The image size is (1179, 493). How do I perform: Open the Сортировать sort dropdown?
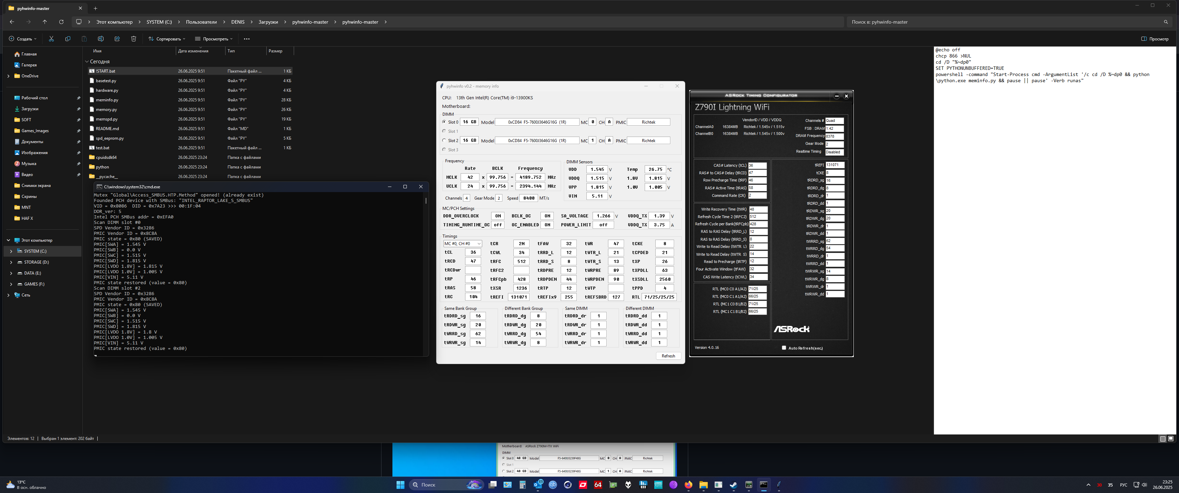167,39
